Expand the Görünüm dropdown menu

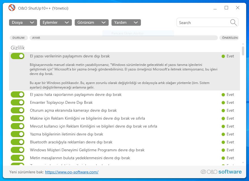coord(92,23)
